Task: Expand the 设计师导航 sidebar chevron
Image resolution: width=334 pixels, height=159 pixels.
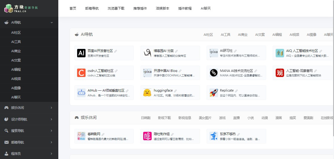Action: pyautogui.click(x=51, y=119)
